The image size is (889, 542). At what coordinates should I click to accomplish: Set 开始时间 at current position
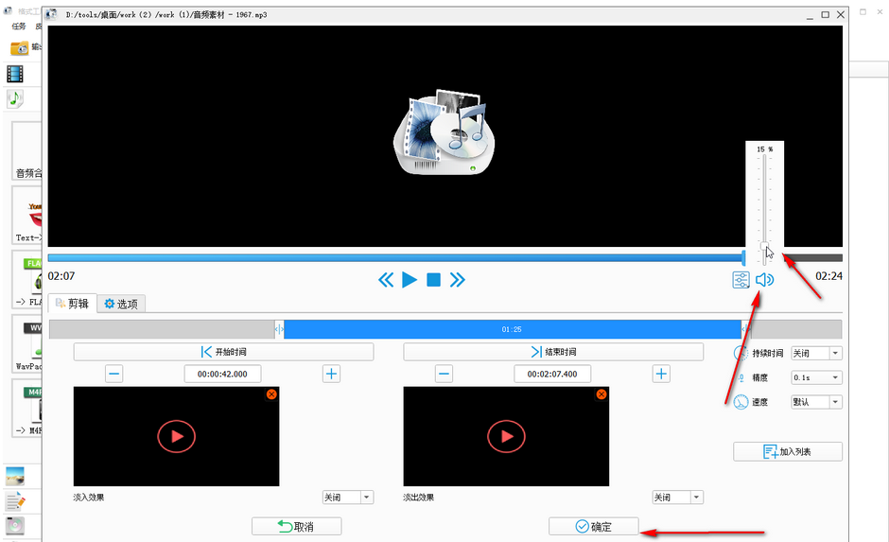[223, 352]
